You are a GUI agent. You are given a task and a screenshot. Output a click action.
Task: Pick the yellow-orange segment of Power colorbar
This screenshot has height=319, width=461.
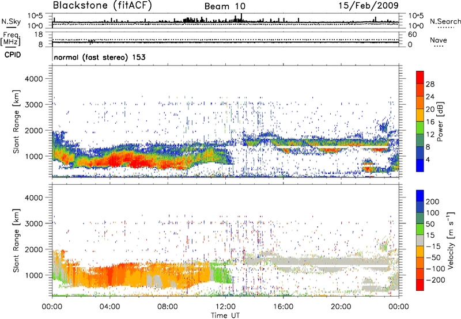[x=420, y=115]
